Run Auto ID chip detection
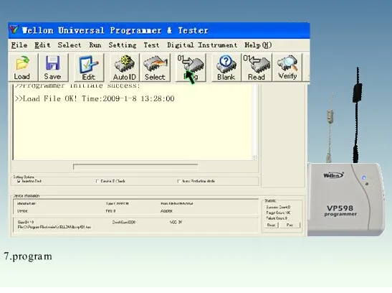 pos(125,67)
